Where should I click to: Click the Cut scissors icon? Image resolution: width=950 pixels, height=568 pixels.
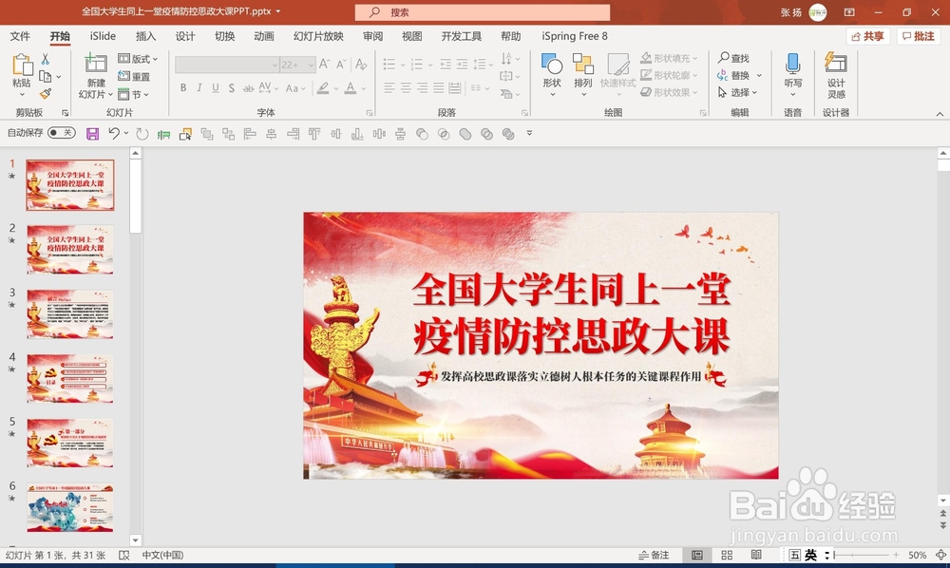(45, 59)
